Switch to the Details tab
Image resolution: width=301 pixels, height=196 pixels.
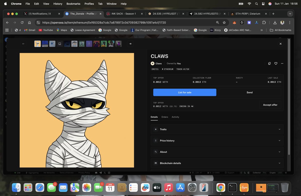coord(154,117)
